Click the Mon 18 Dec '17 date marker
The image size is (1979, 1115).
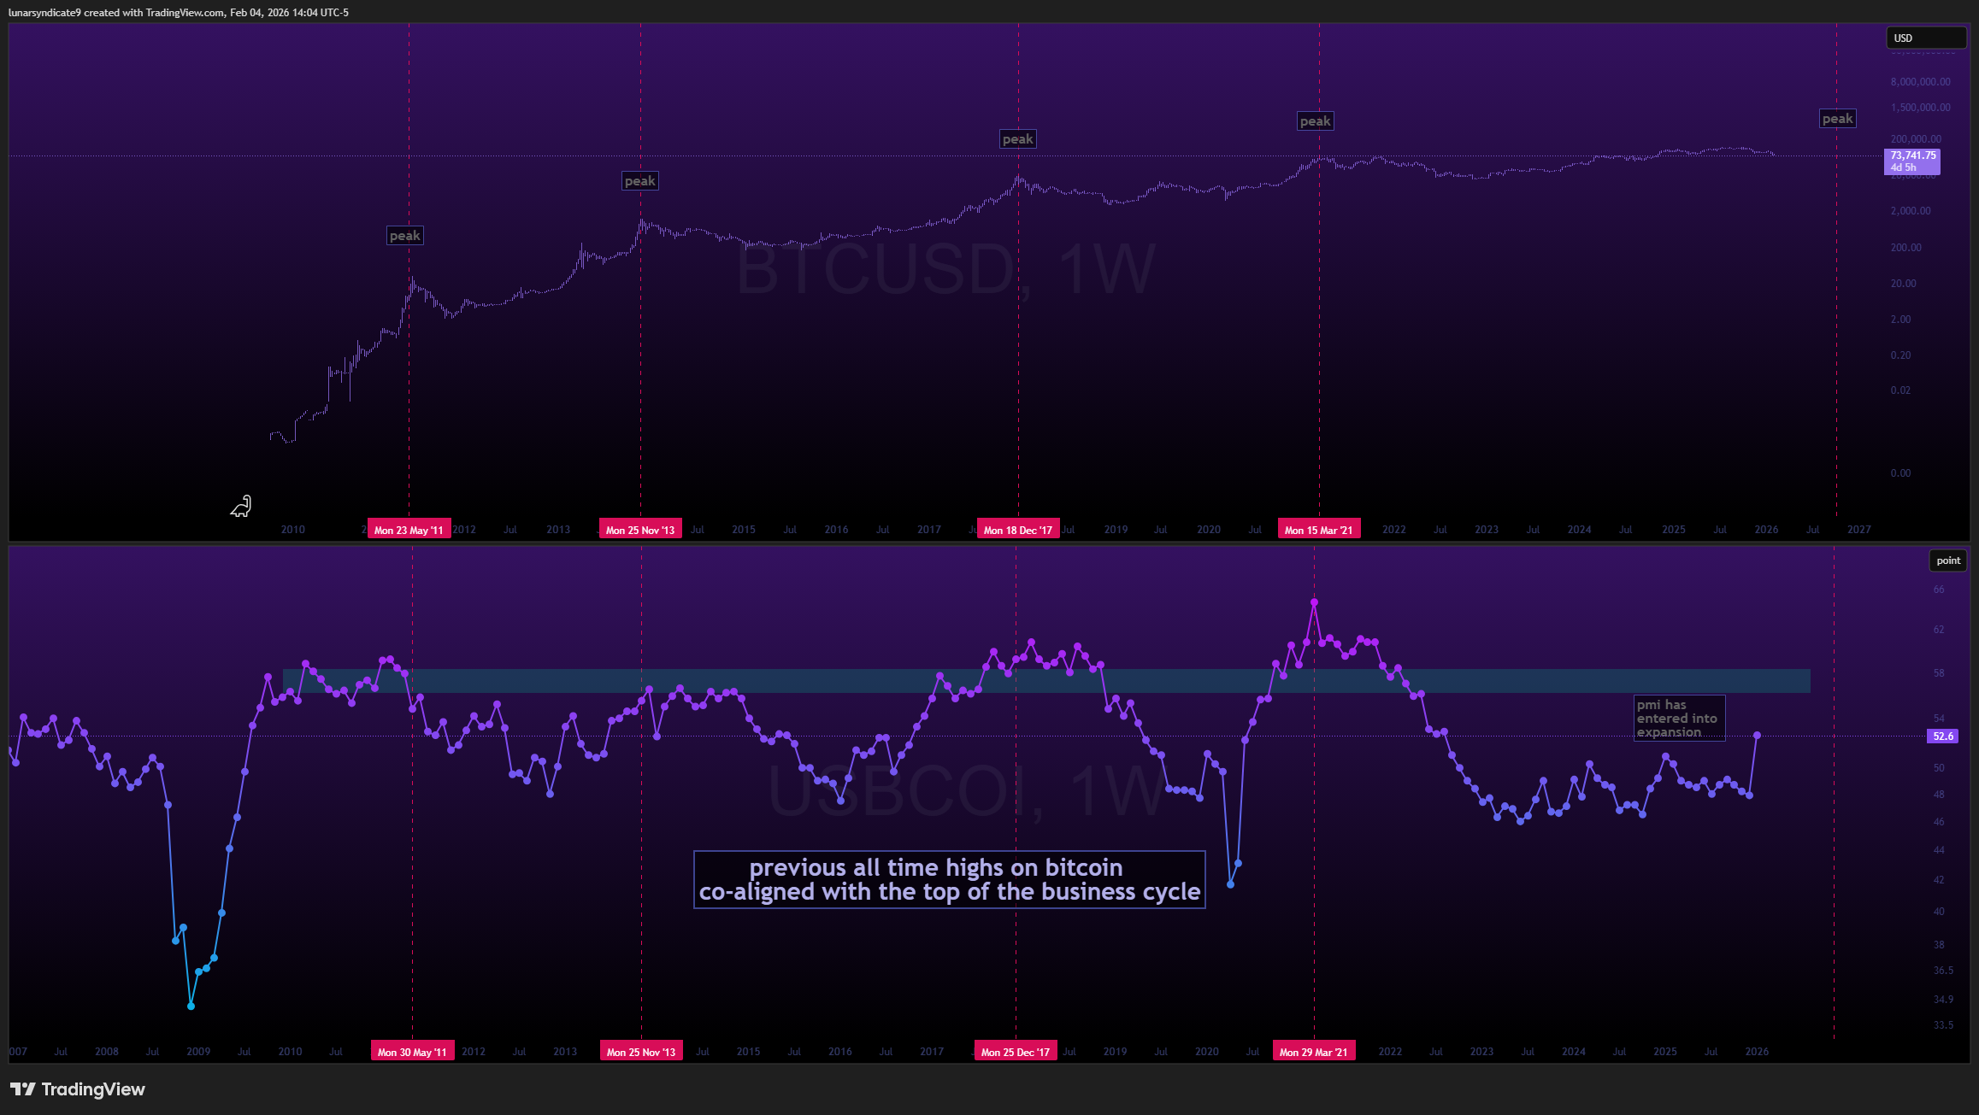click(x=1018, y=530)
